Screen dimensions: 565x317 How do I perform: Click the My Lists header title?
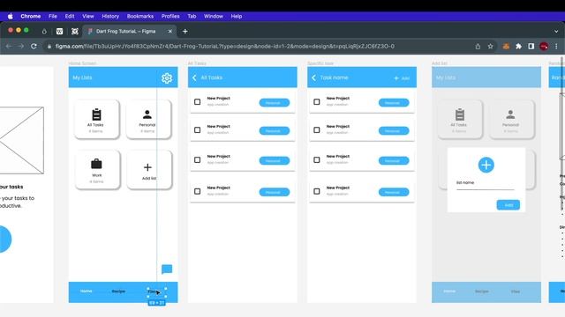click(82, 77)
